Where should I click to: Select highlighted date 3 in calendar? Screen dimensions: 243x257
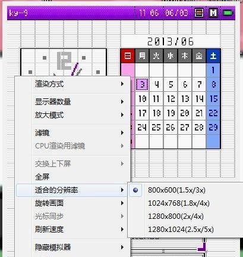pyautogui.click(x=142, y=85)
